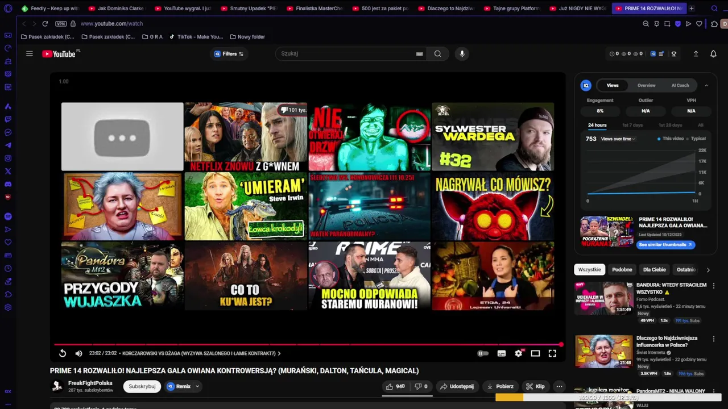
Task: Select the '24 hours' range tab
Action: [x=597, y=125]
